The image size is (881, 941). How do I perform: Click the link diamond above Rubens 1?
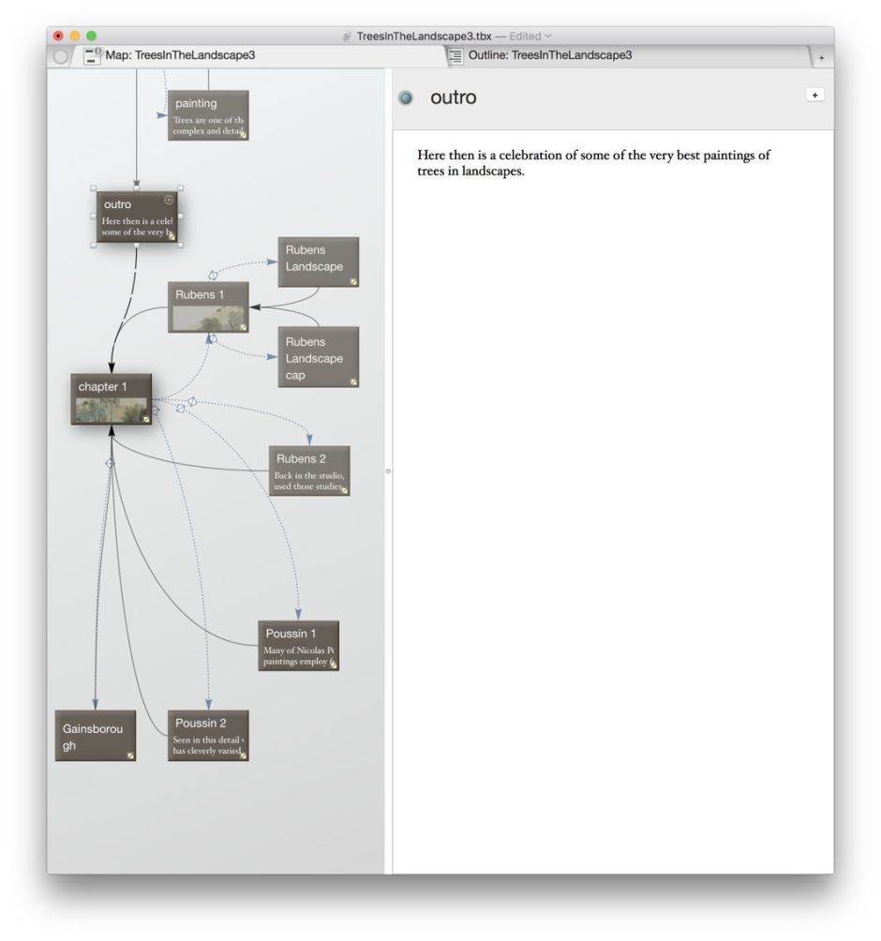[x=213, y=275]
